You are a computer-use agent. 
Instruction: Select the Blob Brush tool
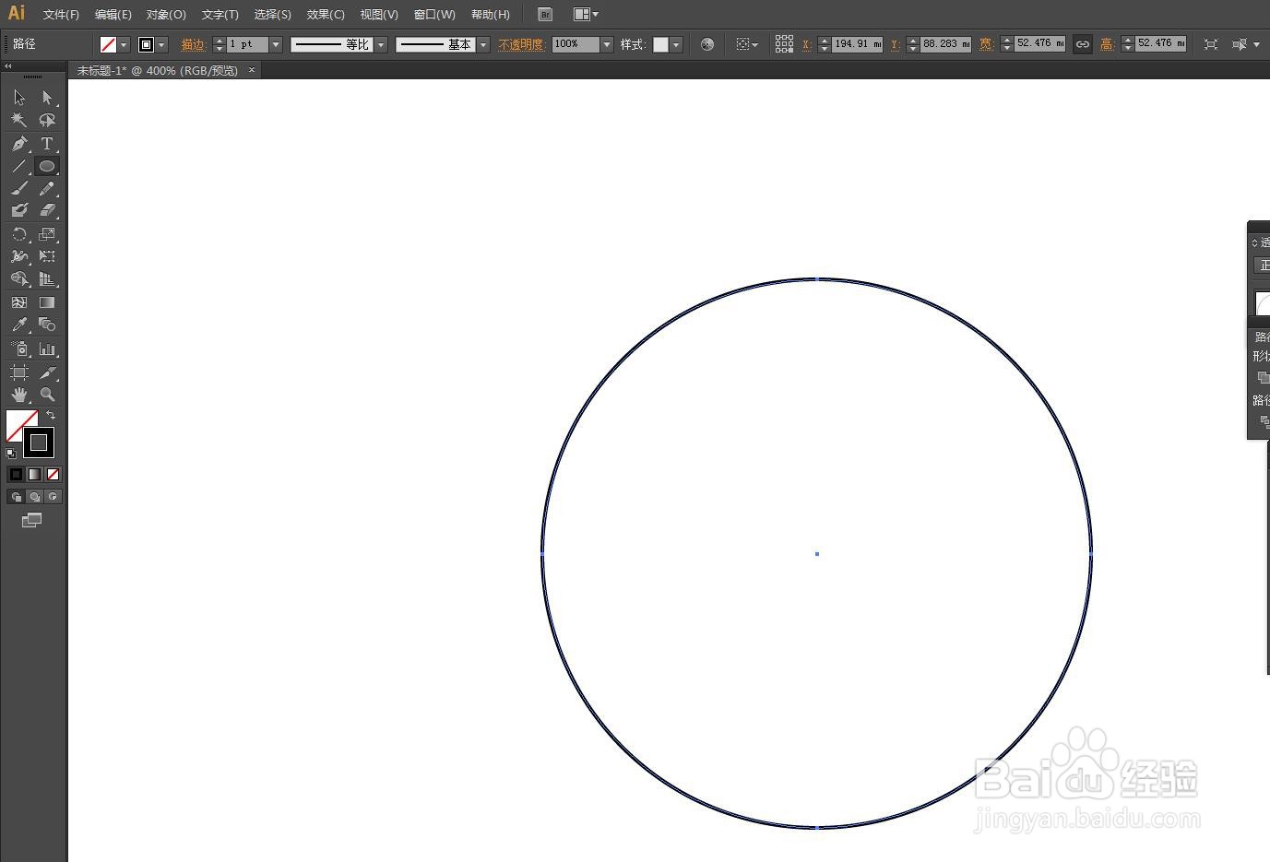pyautogui.click(x=19, y=211)
